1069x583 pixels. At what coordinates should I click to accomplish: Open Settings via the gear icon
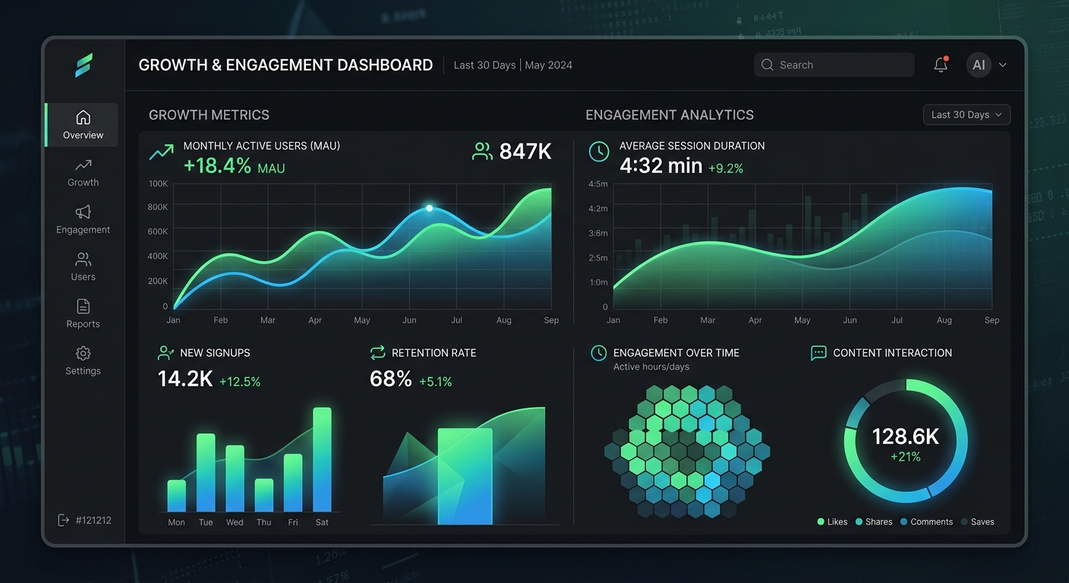pos(82,354)
